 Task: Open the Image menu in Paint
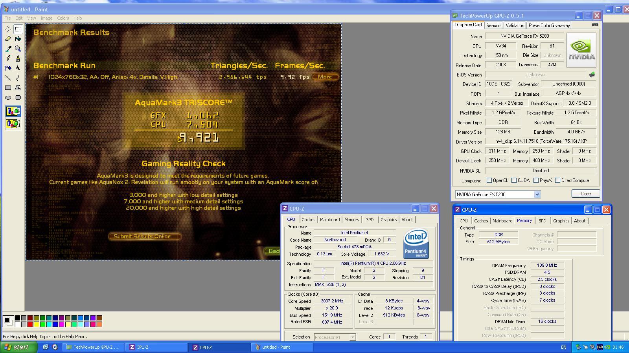tap(46, 18)
